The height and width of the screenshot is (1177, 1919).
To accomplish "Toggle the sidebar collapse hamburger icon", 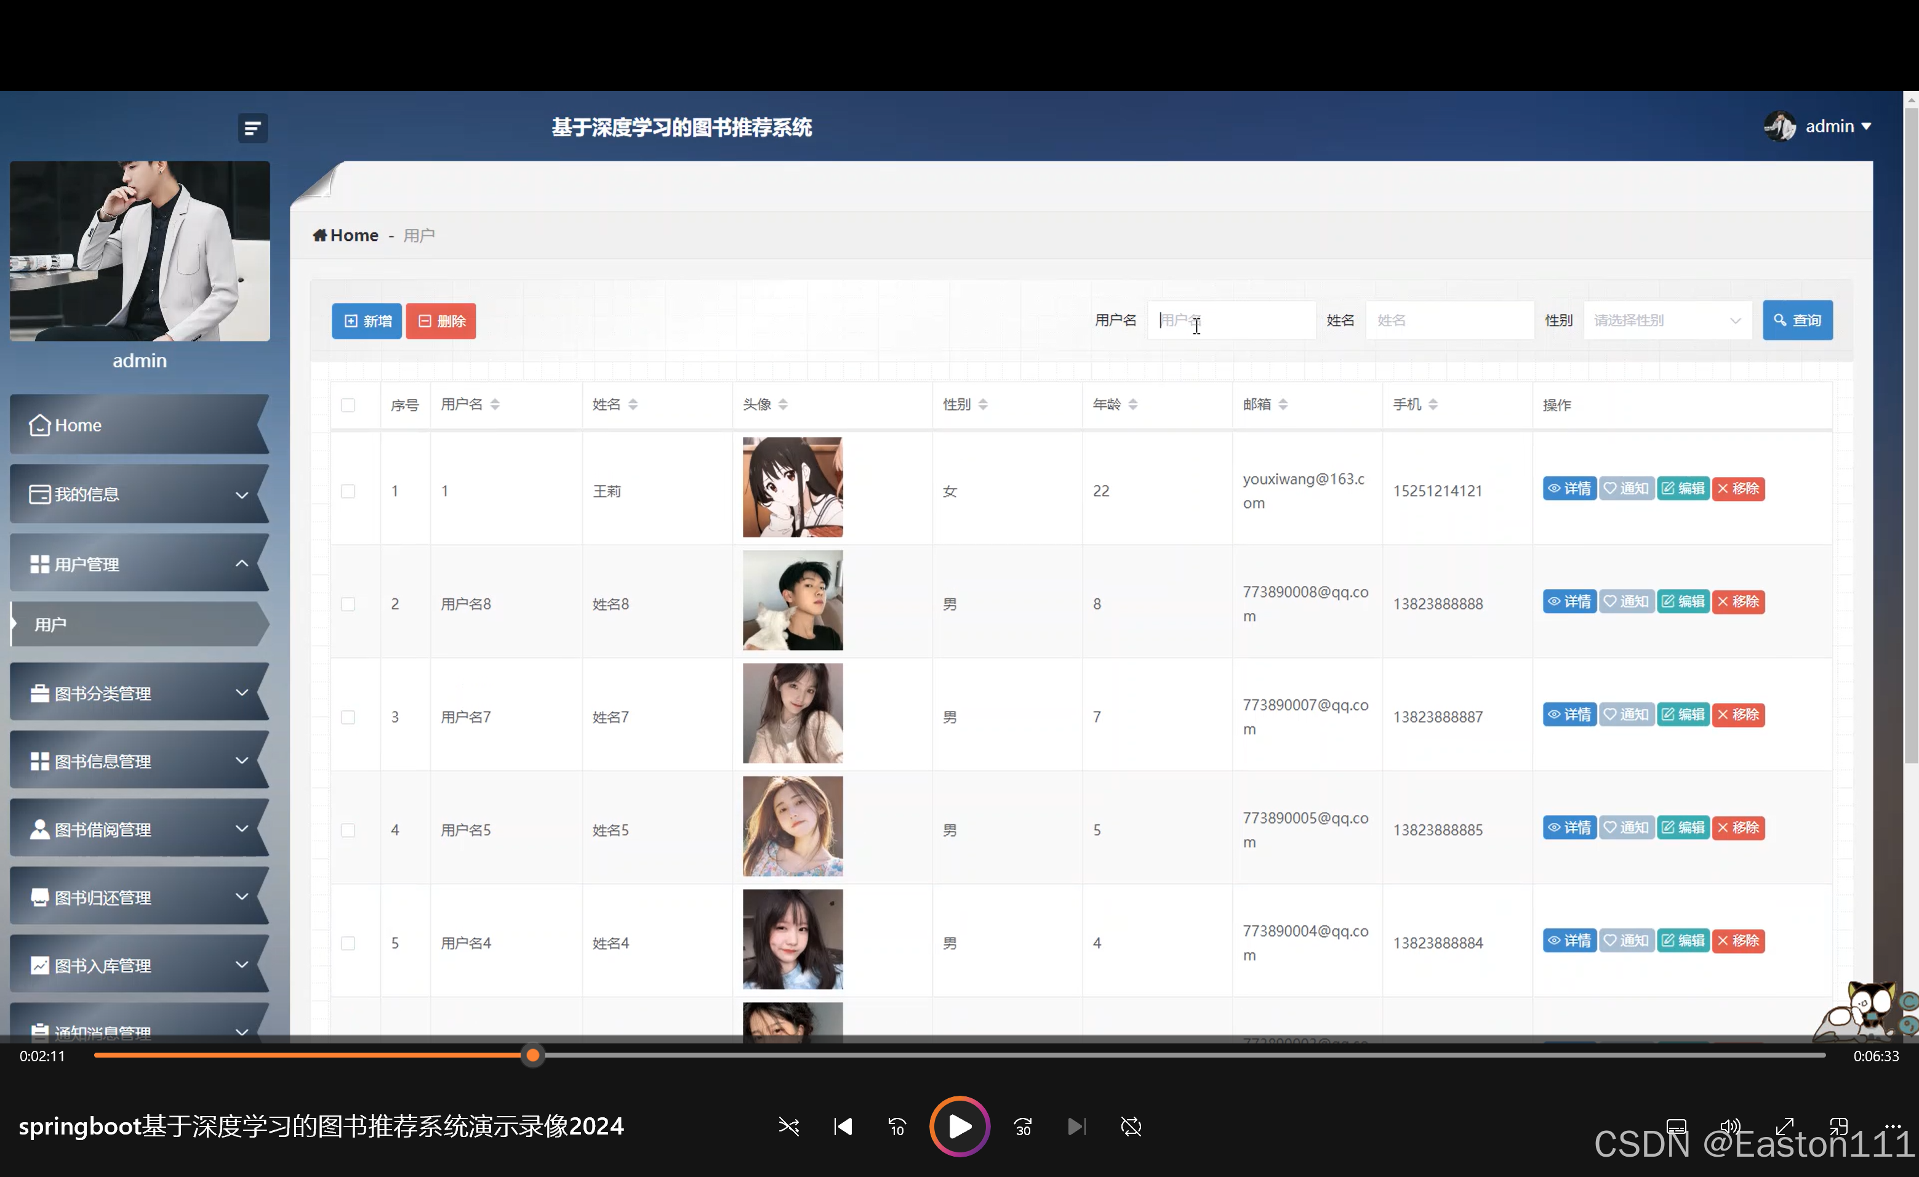I will 252,128.
